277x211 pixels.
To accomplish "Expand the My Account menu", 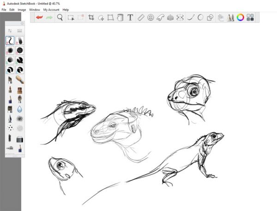I will tap(51, 9).
